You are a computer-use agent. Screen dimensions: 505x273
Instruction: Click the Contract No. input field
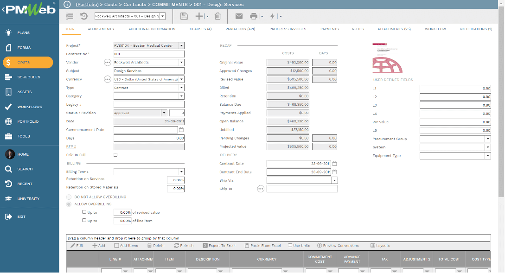pyautogui.click(x=148, y=54)
